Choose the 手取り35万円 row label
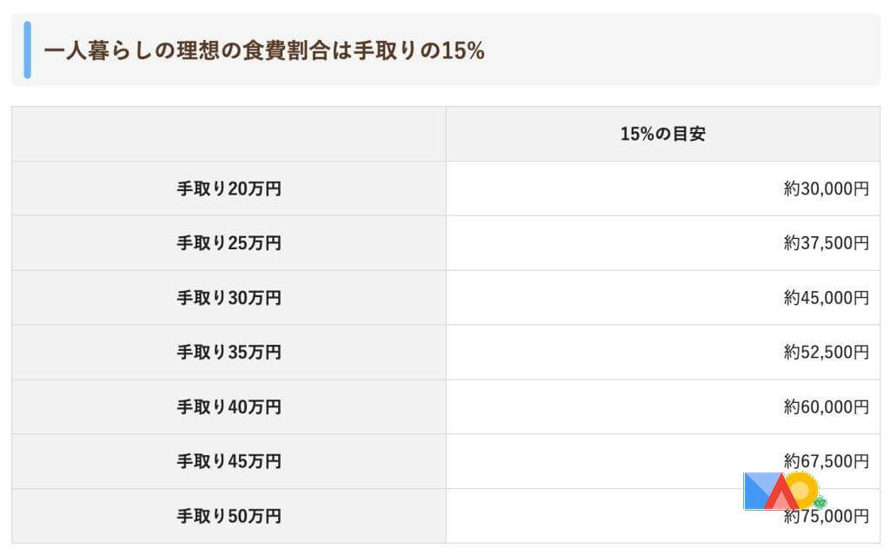The height and width of the screenshot is (555, 890). (x=229, y=353)
